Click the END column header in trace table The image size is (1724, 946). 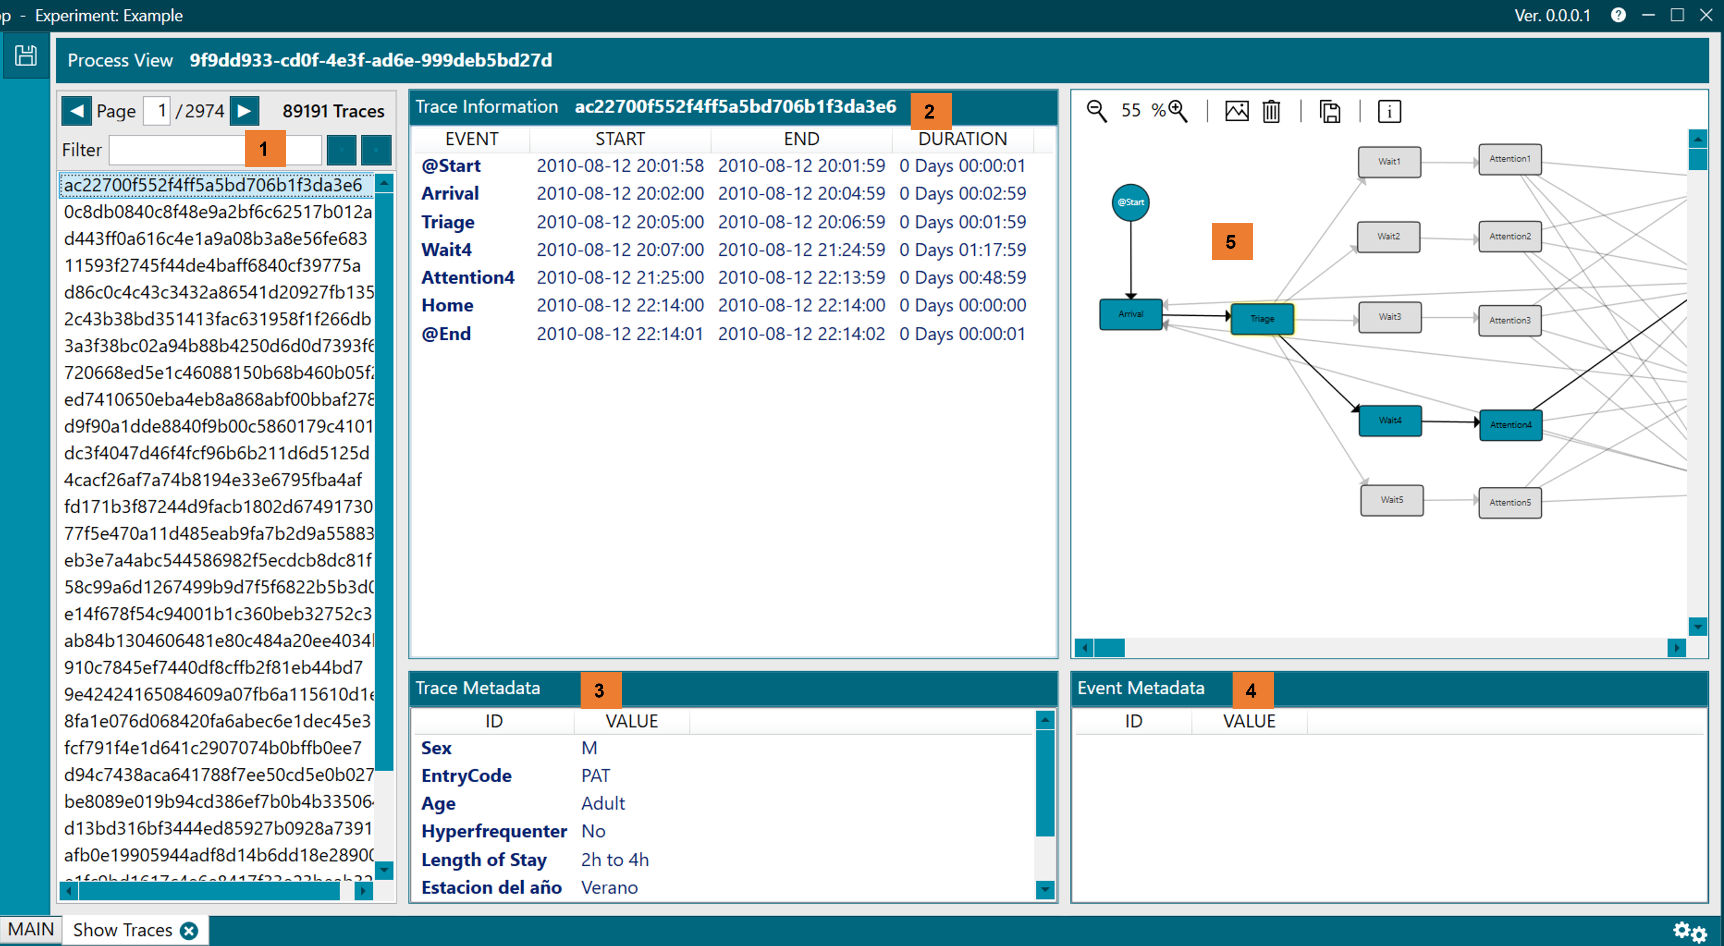[801, 139]
